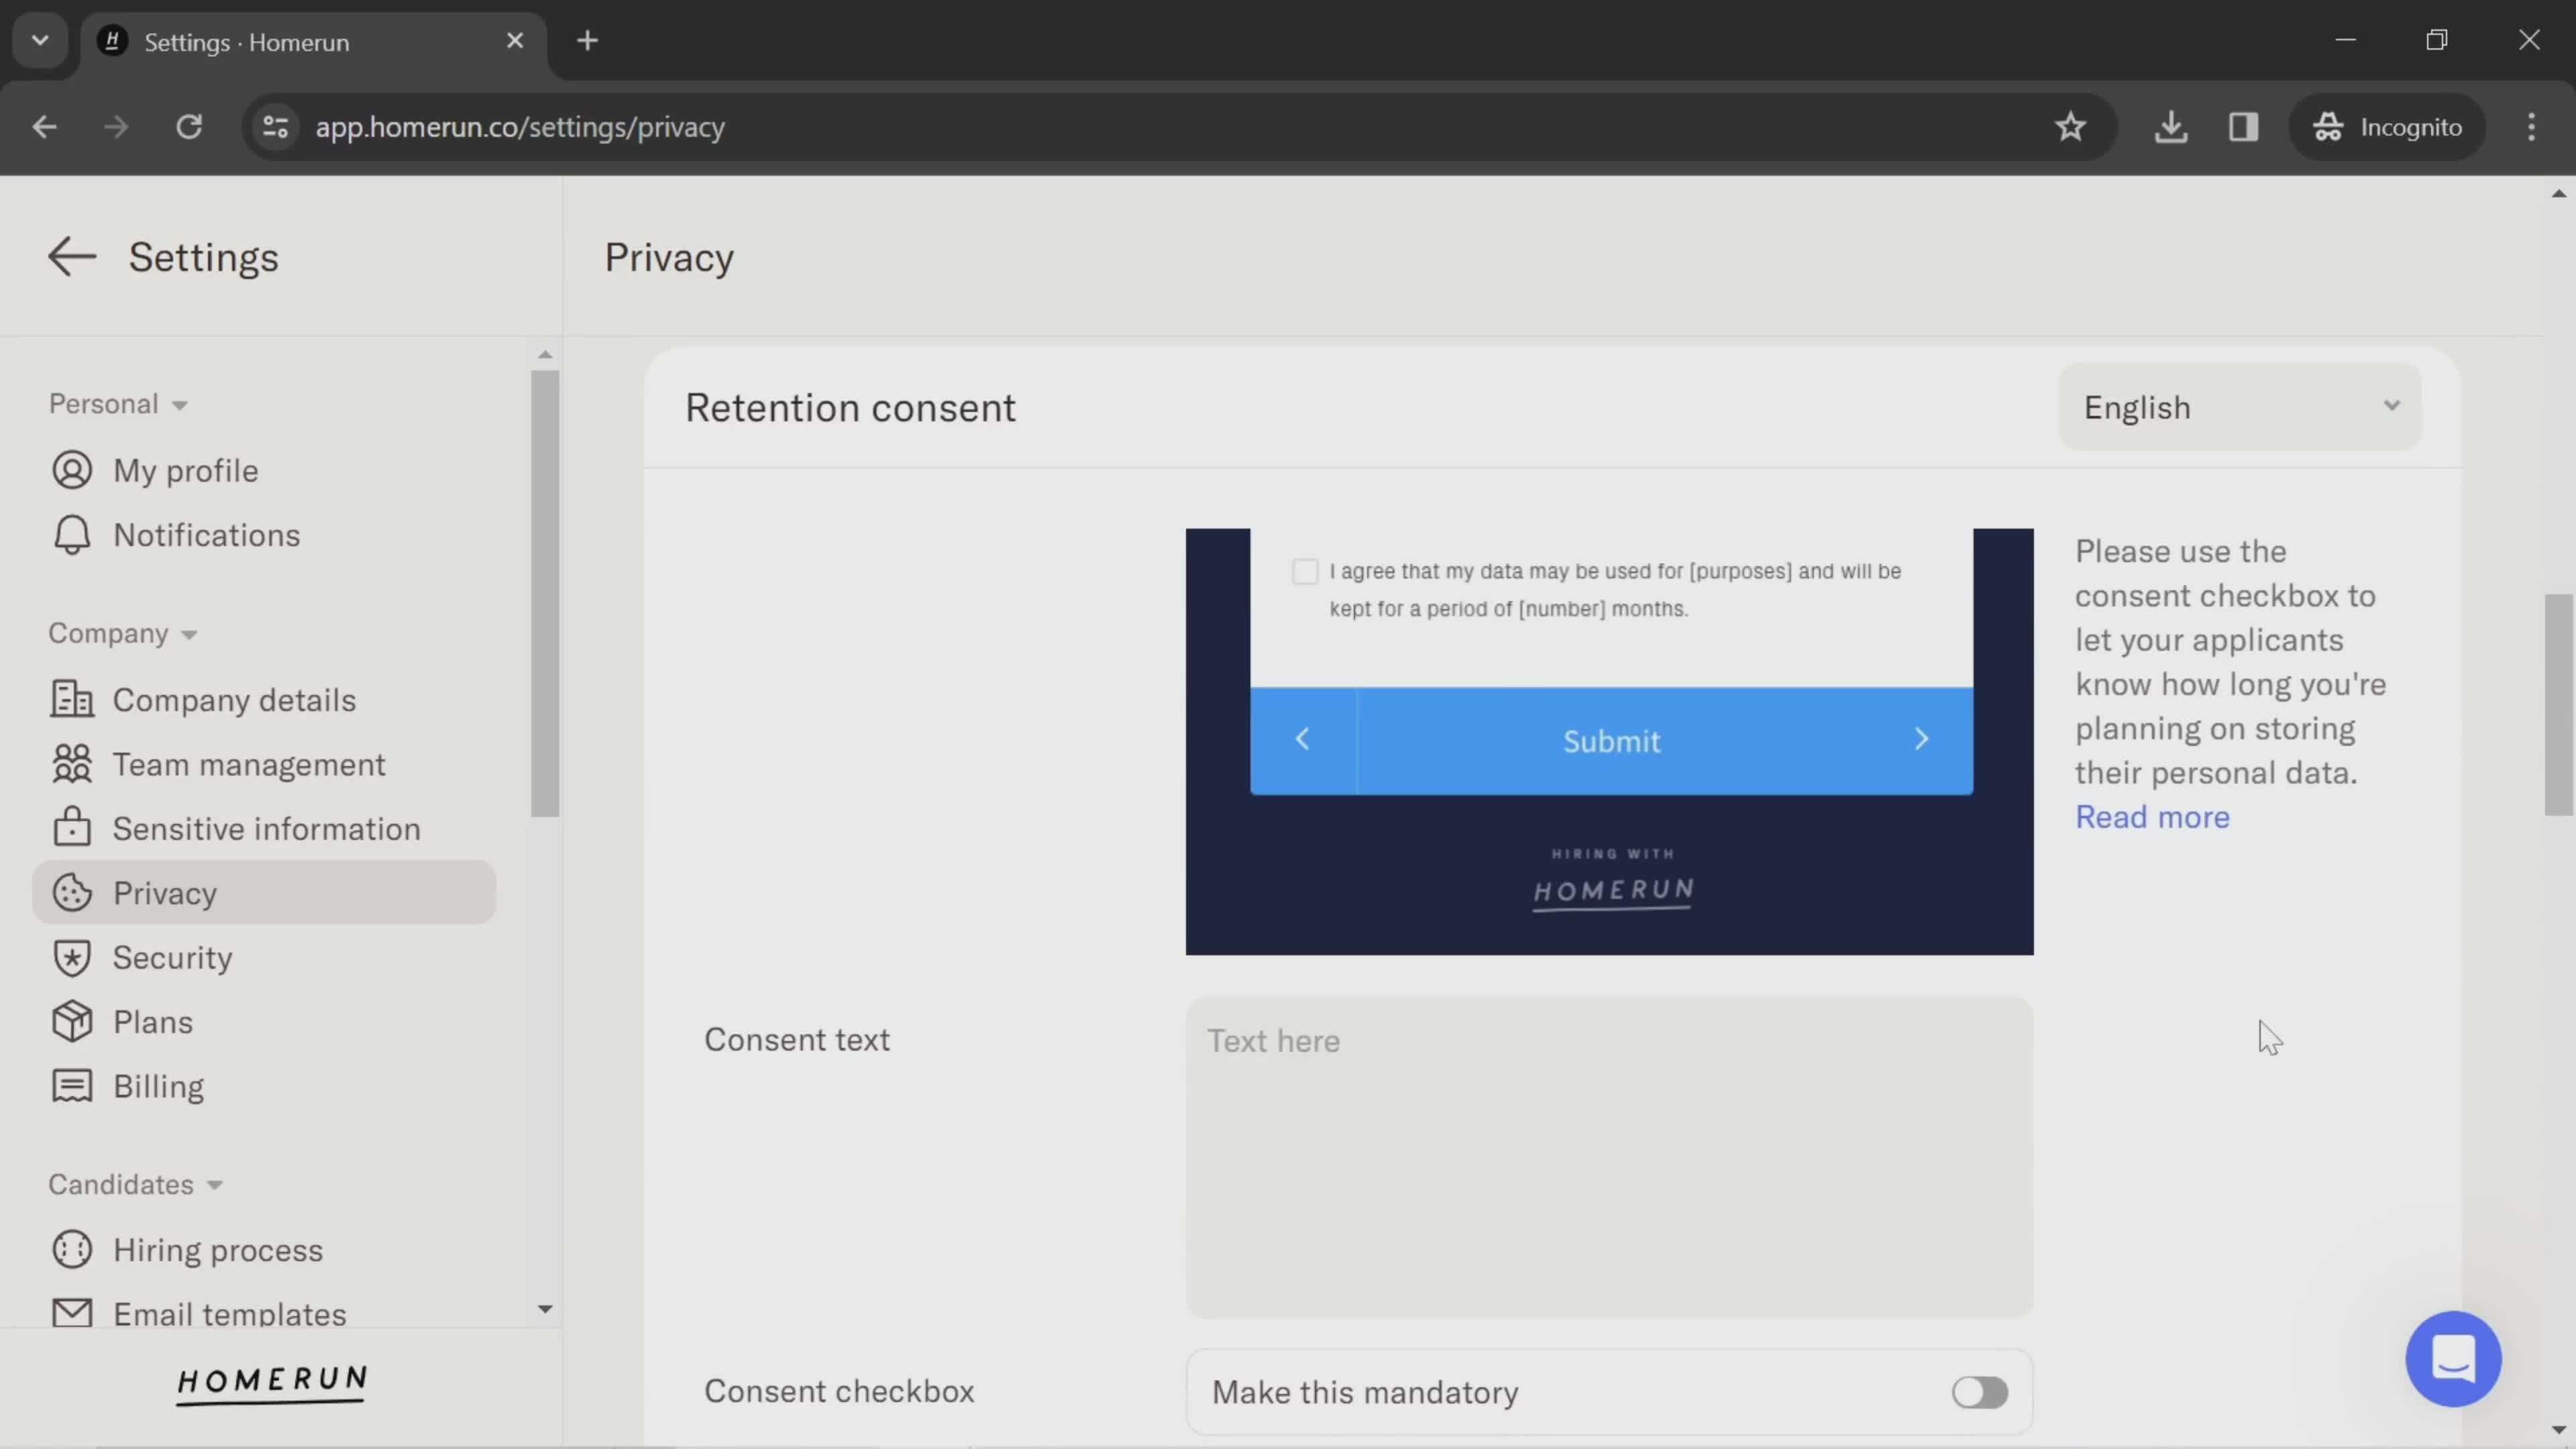Viewport: 2576px width, 1449px height.
Task: Click the Privacy cookie icon
Action: [x=72, y=893]
